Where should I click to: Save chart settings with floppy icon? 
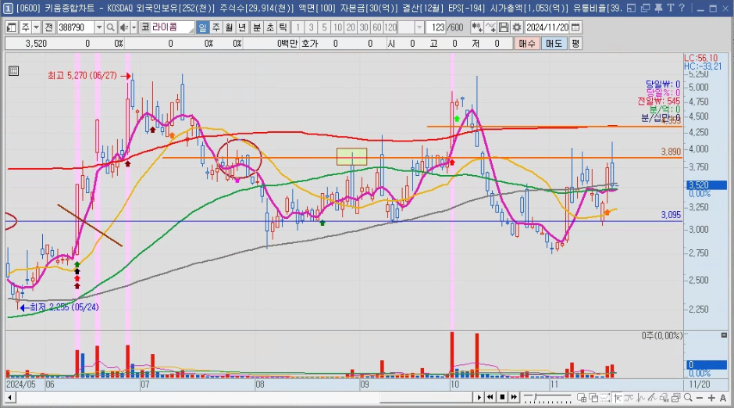pos(503,27)
